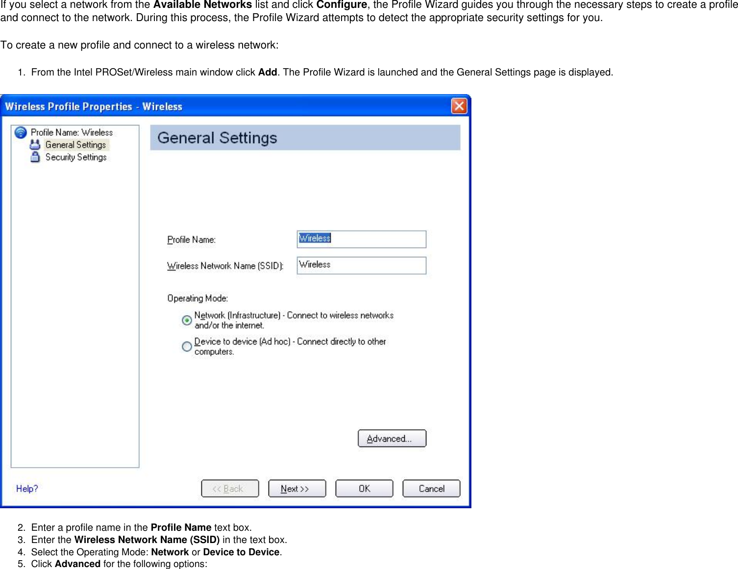Close the Wireless Profile Properties dialog
This screenshot has height=569, width=738.
(x=459, y=106)
